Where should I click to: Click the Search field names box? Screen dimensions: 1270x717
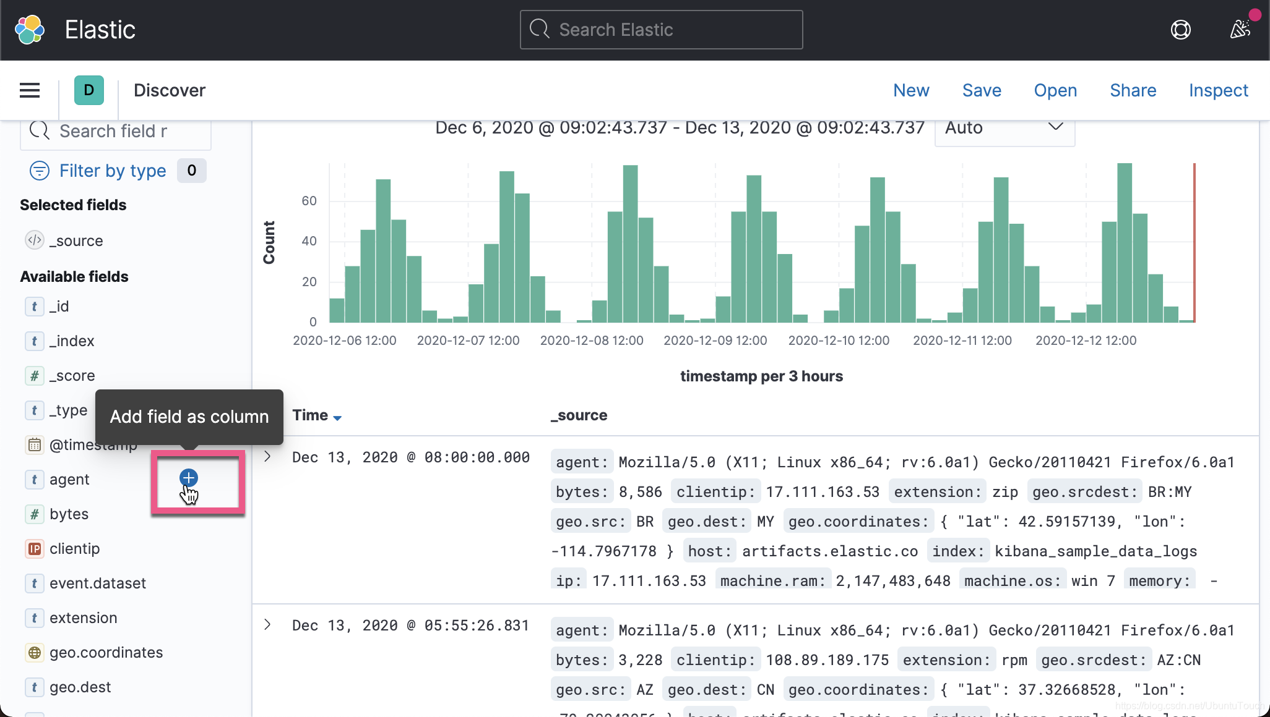[x=116, y=132]
